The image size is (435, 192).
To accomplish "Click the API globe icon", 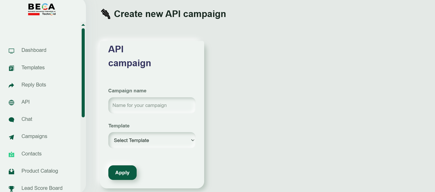I will point(11,103).
